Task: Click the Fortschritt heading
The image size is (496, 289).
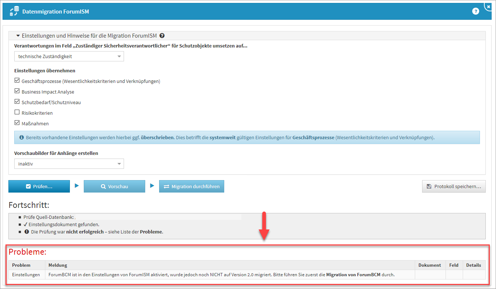Action: pyautogui.click(x=29, y=205)
